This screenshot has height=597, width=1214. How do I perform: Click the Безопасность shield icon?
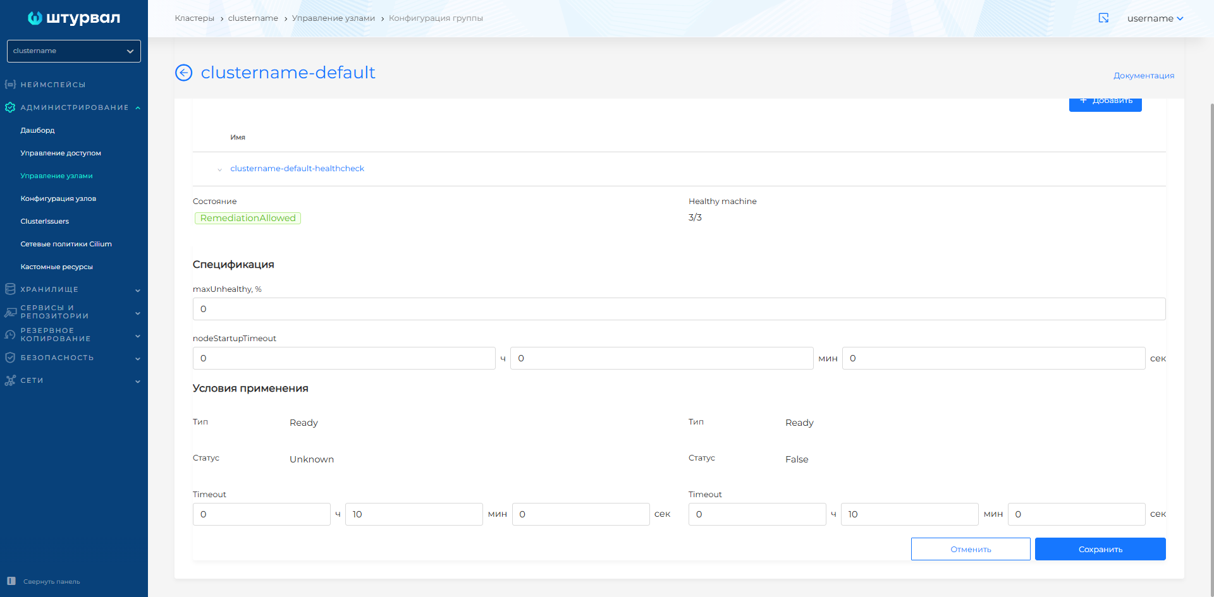pyautogui.click(x=10, y=358)
